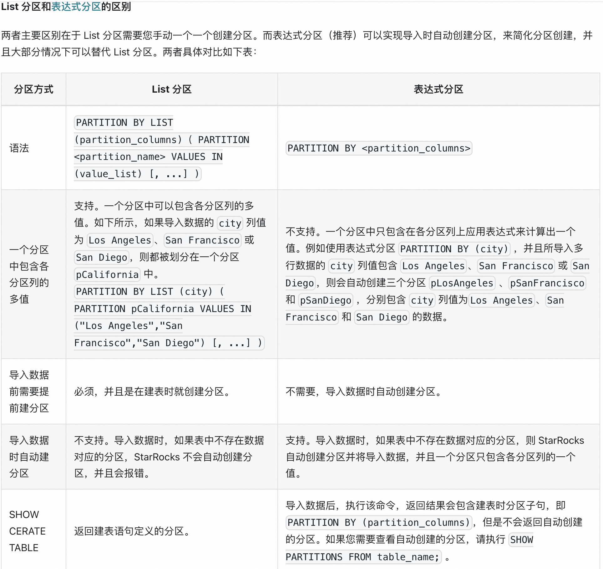This screenshot has height=569, width=603.
Task: Click the 表达式分区 table column header
Action: click(438, 90)
